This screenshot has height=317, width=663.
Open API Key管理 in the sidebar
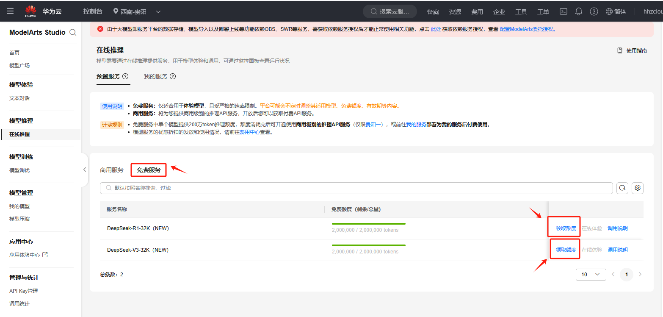click(x=24, y=291)
